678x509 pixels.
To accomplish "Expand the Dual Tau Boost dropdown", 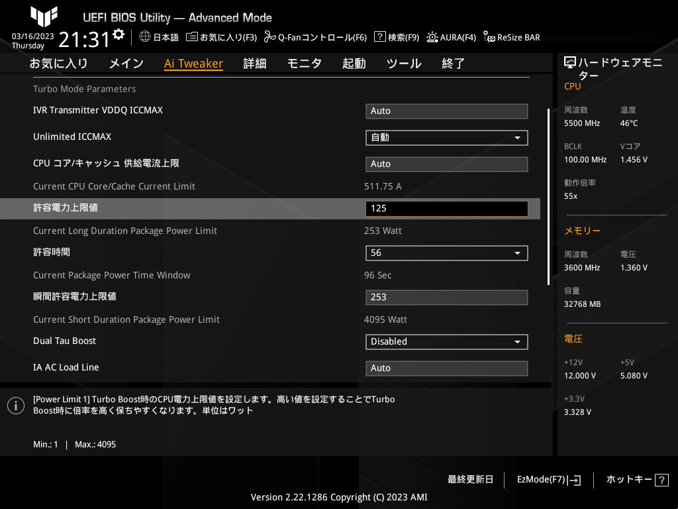I will point(447,342).
